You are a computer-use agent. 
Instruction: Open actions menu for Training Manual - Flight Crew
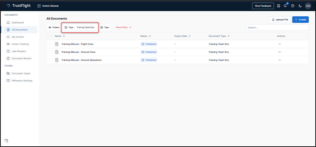(280, 44)
